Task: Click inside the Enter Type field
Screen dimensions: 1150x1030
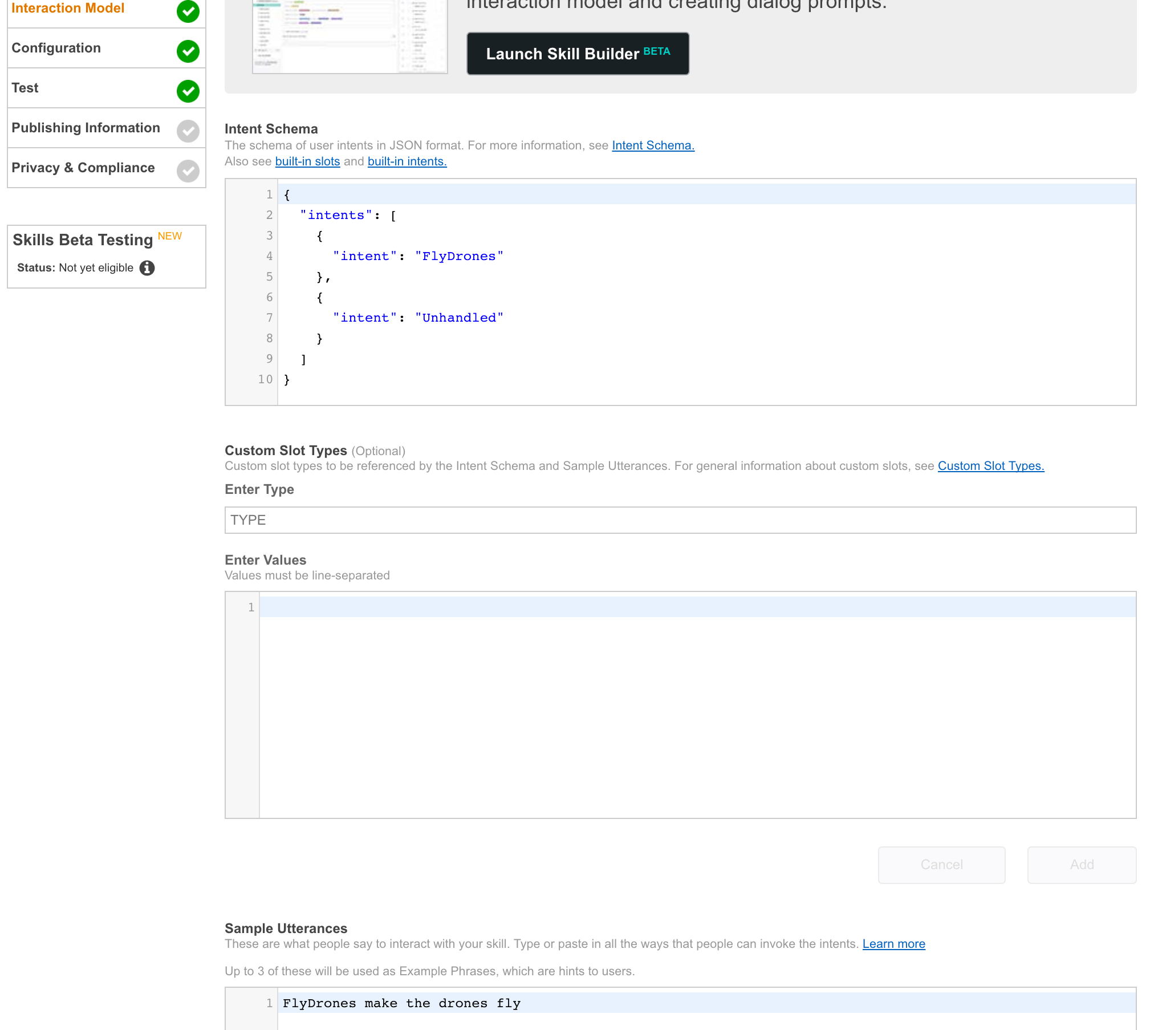Action: (x=680, y=520)
